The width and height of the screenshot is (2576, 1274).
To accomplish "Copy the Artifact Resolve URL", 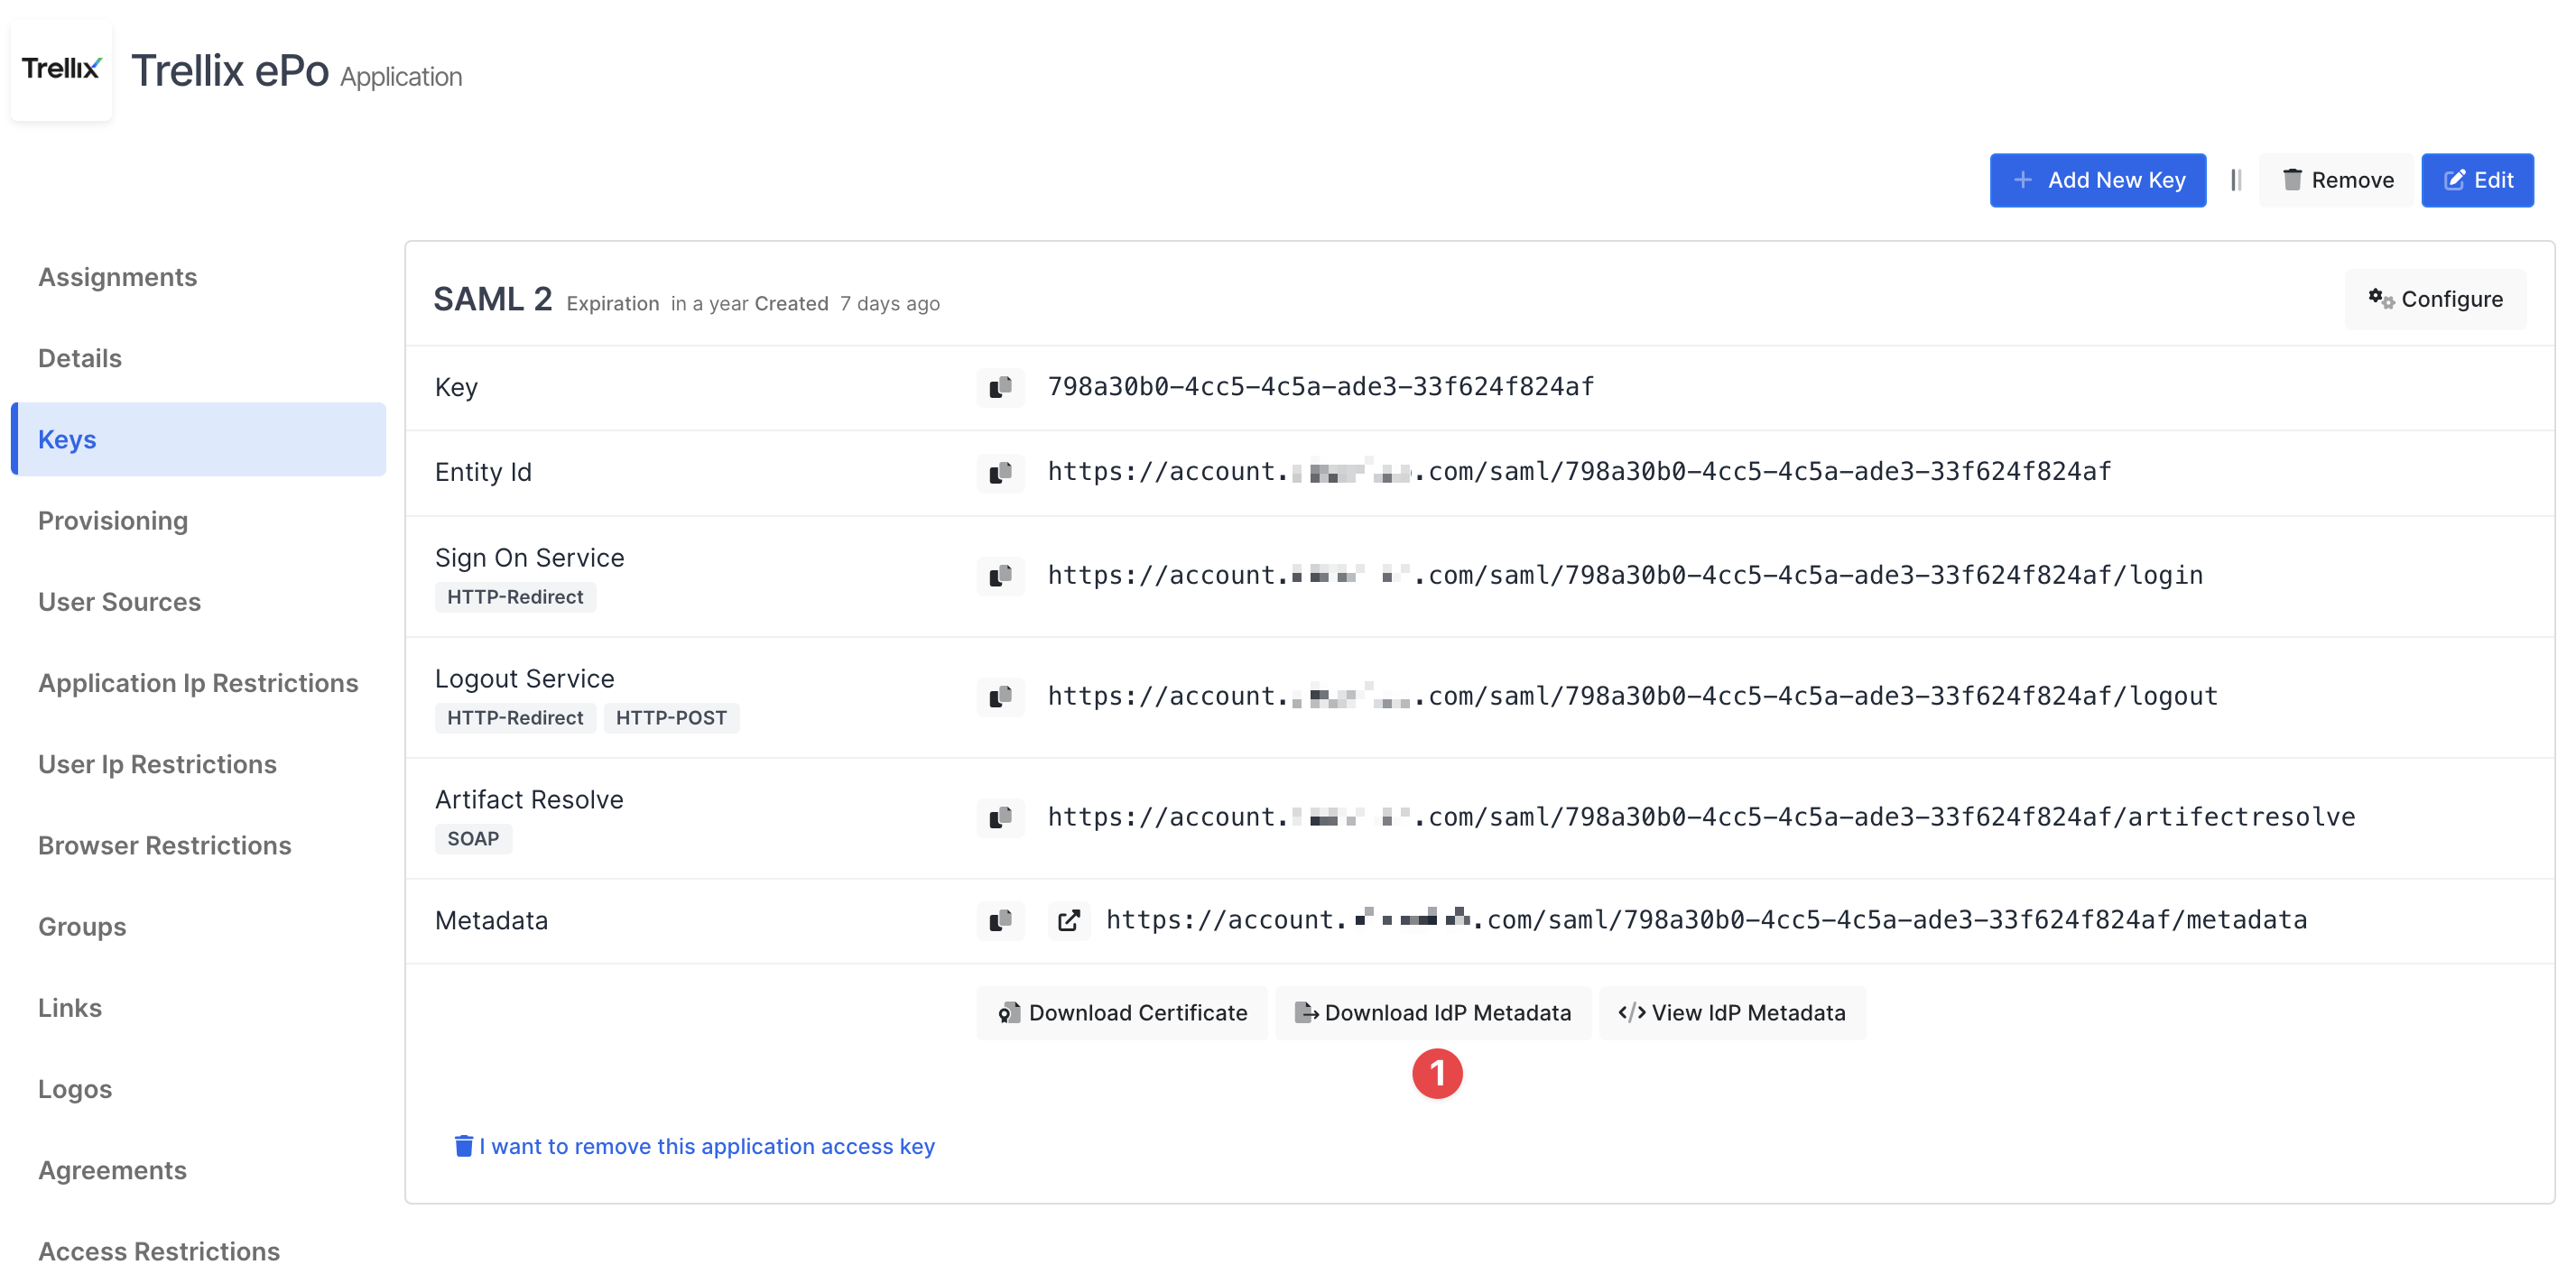I will pyautogui.click(x=999, y=817).
